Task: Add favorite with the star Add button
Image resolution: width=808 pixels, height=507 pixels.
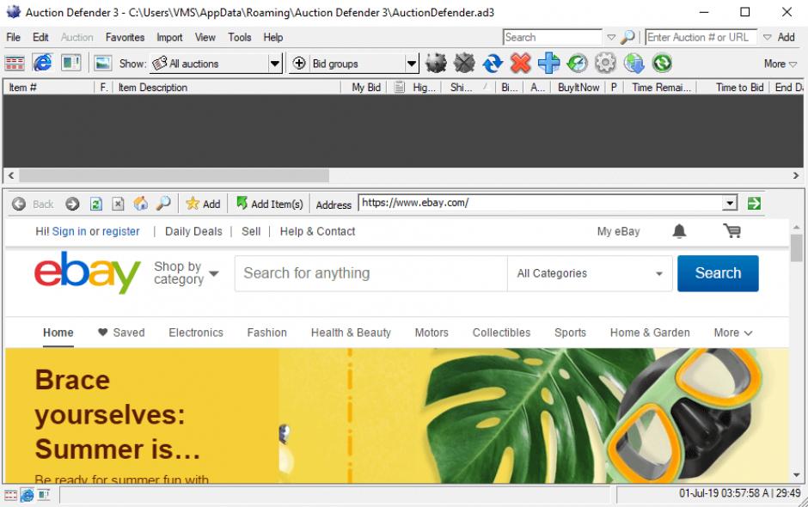Action: 203,204
